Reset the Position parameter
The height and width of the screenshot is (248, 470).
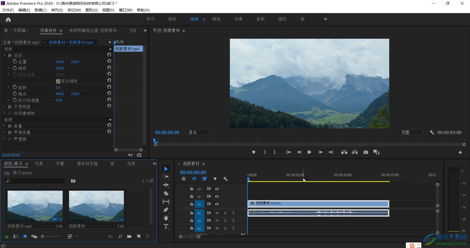point(109,61)
